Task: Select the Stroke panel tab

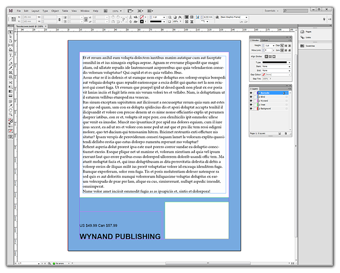Action: 255,40
